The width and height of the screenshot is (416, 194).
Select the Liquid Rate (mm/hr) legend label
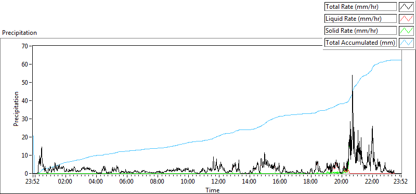[x=361, y=19]
